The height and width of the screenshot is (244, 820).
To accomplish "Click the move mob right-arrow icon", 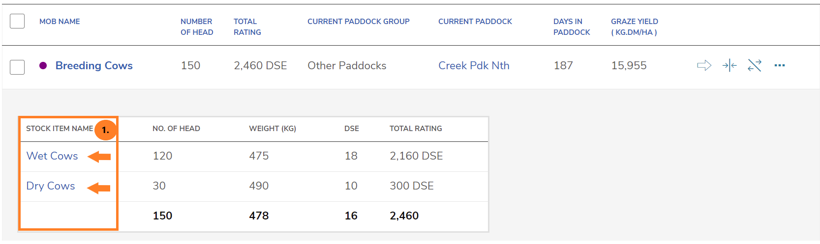I will tap(704, 65).
